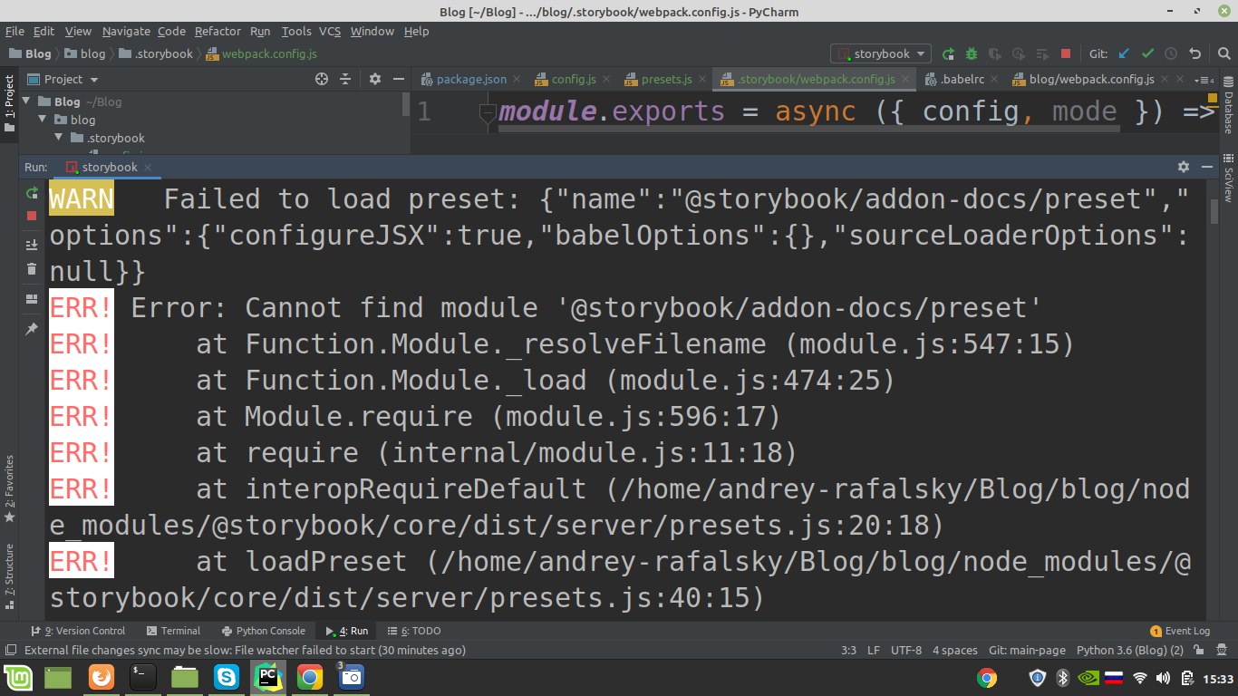The width and height of the screenshot is (1238, 696).
Task: Open Skype from the taskbar
Action: [x=226, y=677]
